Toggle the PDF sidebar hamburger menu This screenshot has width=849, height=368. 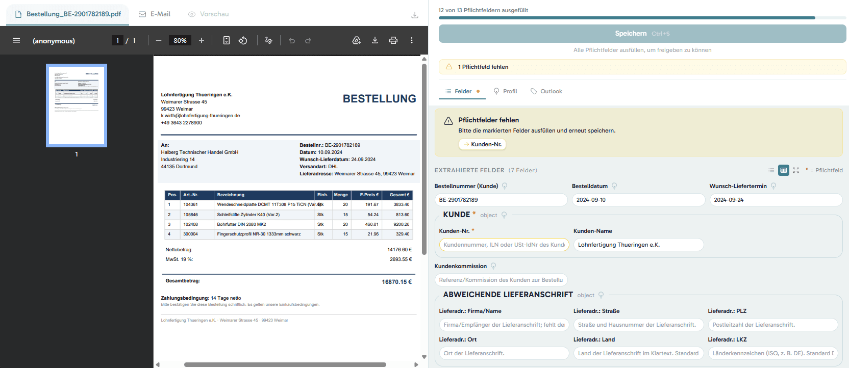click(x=16, y=40)
